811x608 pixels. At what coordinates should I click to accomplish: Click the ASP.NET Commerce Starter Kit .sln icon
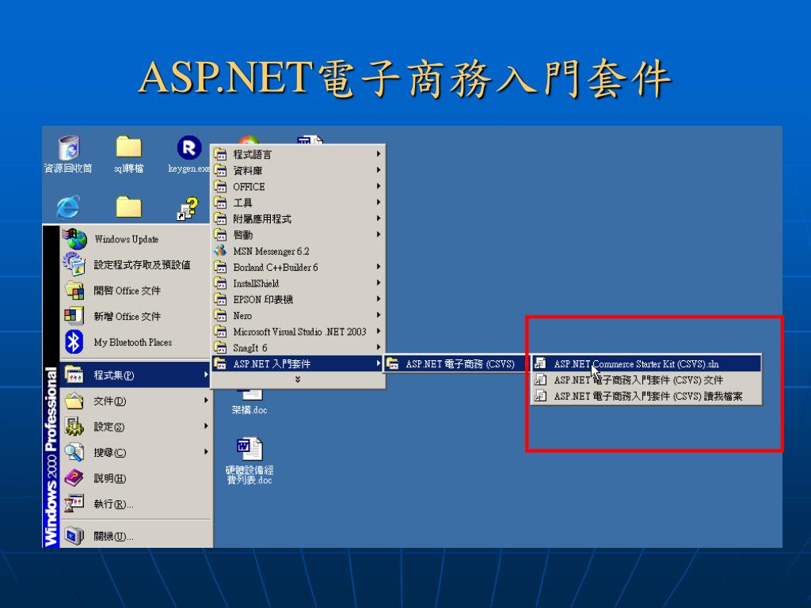coord(540,363)
